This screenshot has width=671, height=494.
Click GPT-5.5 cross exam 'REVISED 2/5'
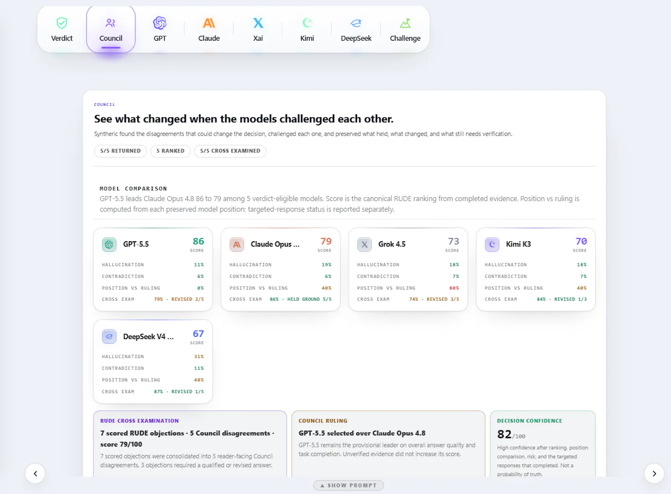pyautogui.click(x=187, y=299)
